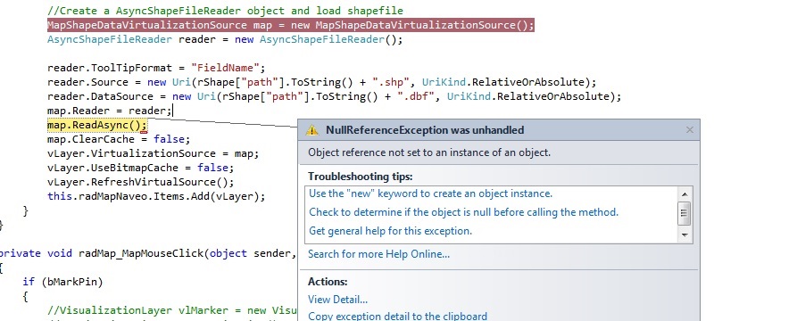Click the reader.DataSource .dbf assignment line
This screenshot has width=797, height=321.
point(335,96)
